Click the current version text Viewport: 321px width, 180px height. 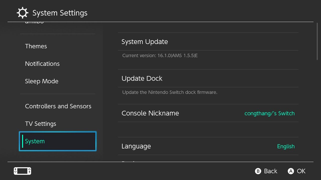coord(160,55)
